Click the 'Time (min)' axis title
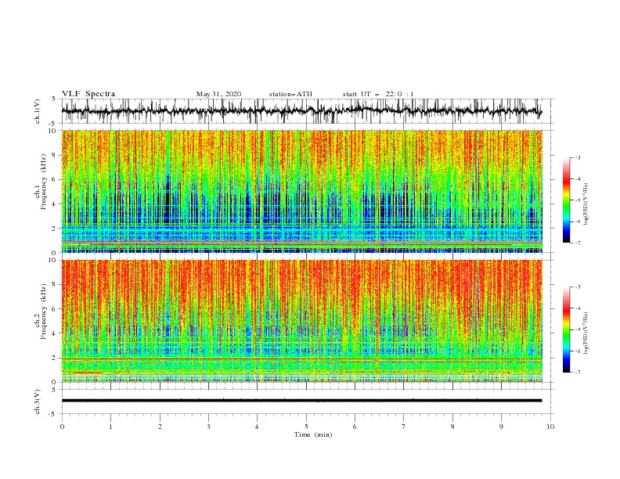The width and height of the screenshot is (620, 479). coord(313,434)
